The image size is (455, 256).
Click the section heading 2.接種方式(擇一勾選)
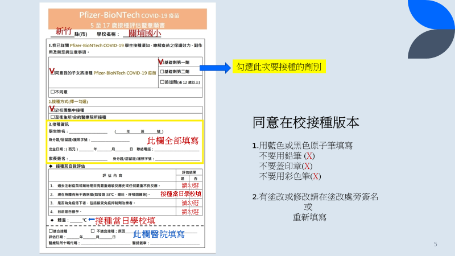click(68, 102)
